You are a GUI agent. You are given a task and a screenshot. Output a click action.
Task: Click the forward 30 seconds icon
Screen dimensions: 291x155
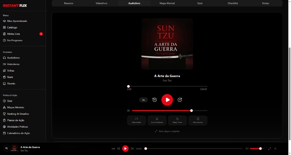tap(180, 100)
